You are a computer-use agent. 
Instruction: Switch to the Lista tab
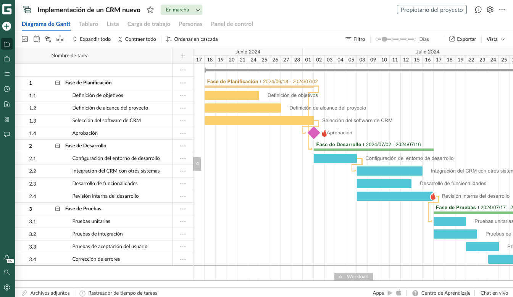113,24
